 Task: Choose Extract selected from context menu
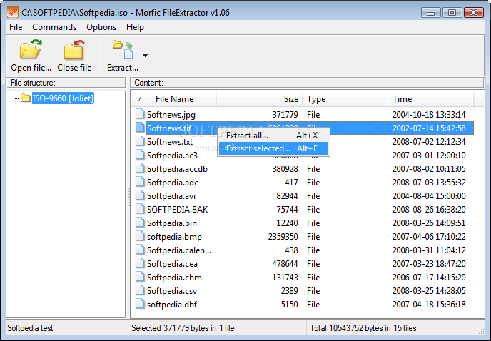pyautogui.click(x=273, y=148)
